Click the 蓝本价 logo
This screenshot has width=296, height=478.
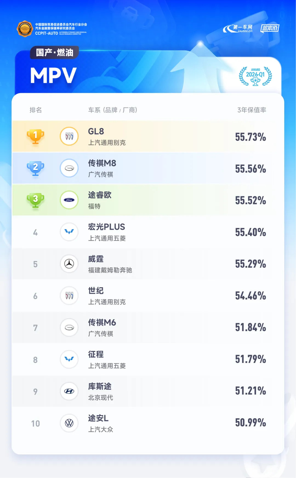point(270,28)
